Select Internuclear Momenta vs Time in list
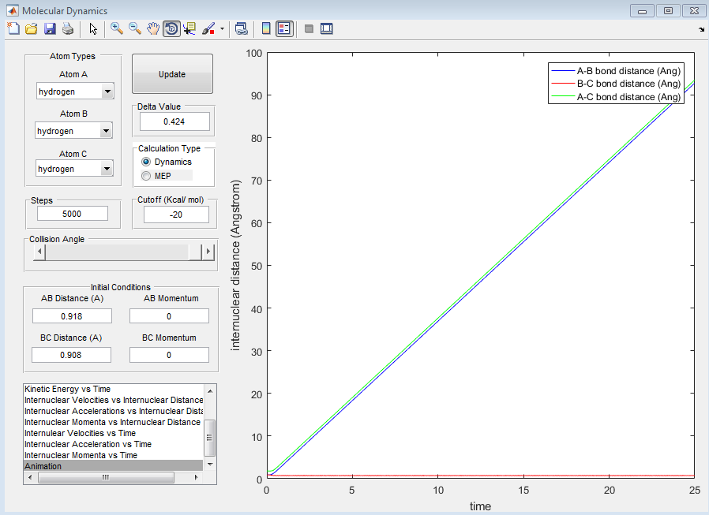 pos(81,455)
